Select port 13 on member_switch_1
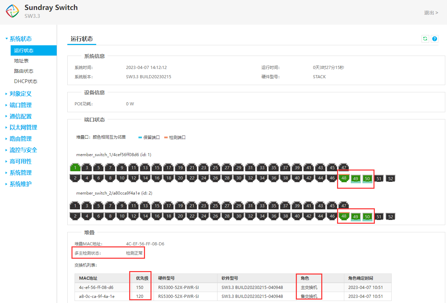 (145, 168)
